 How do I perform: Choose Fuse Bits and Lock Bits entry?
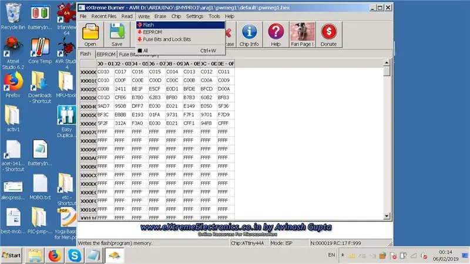180,39
